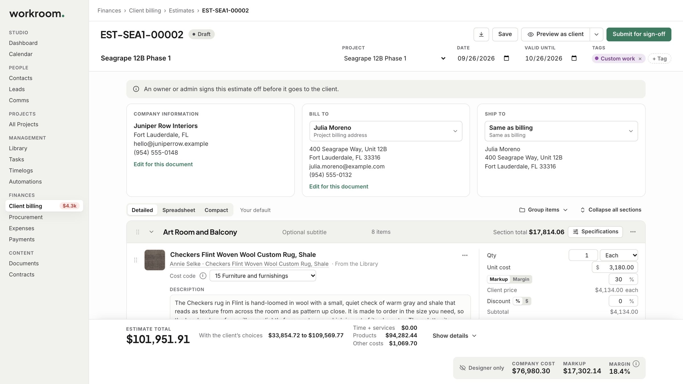Image resolution: width=683 pixels, height=384 pixels.
Task: Switch pricing mode to Margin
Action: 521,279
